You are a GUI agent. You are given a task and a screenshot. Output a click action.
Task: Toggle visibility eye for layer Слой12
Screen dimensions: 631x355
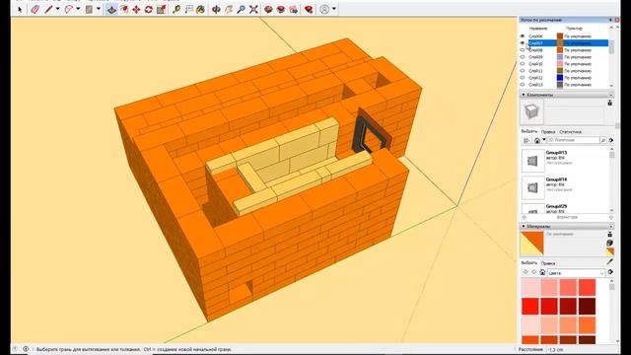point(523,78)
